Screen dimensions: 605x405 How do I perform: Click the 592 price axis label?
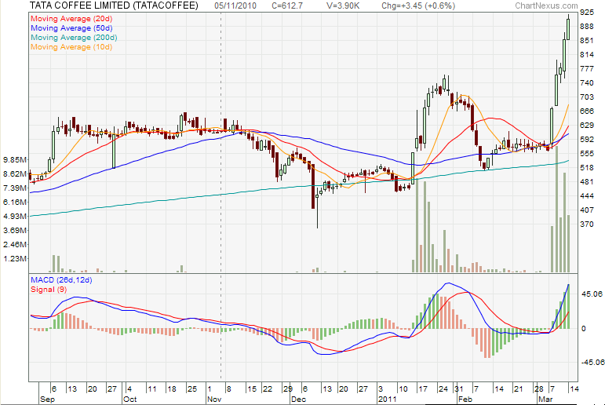[586, 139]
